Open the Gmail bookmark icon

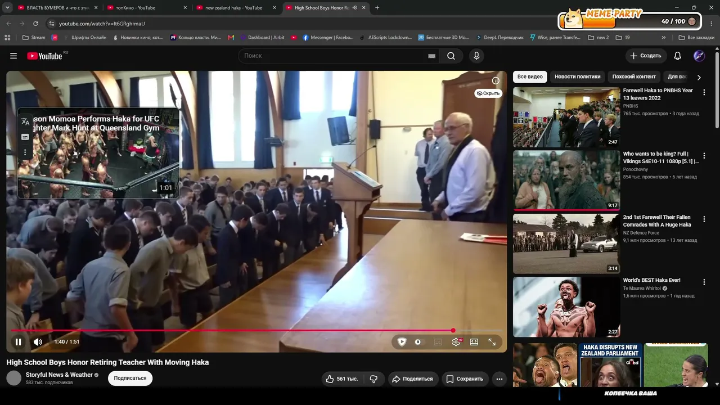231,38
